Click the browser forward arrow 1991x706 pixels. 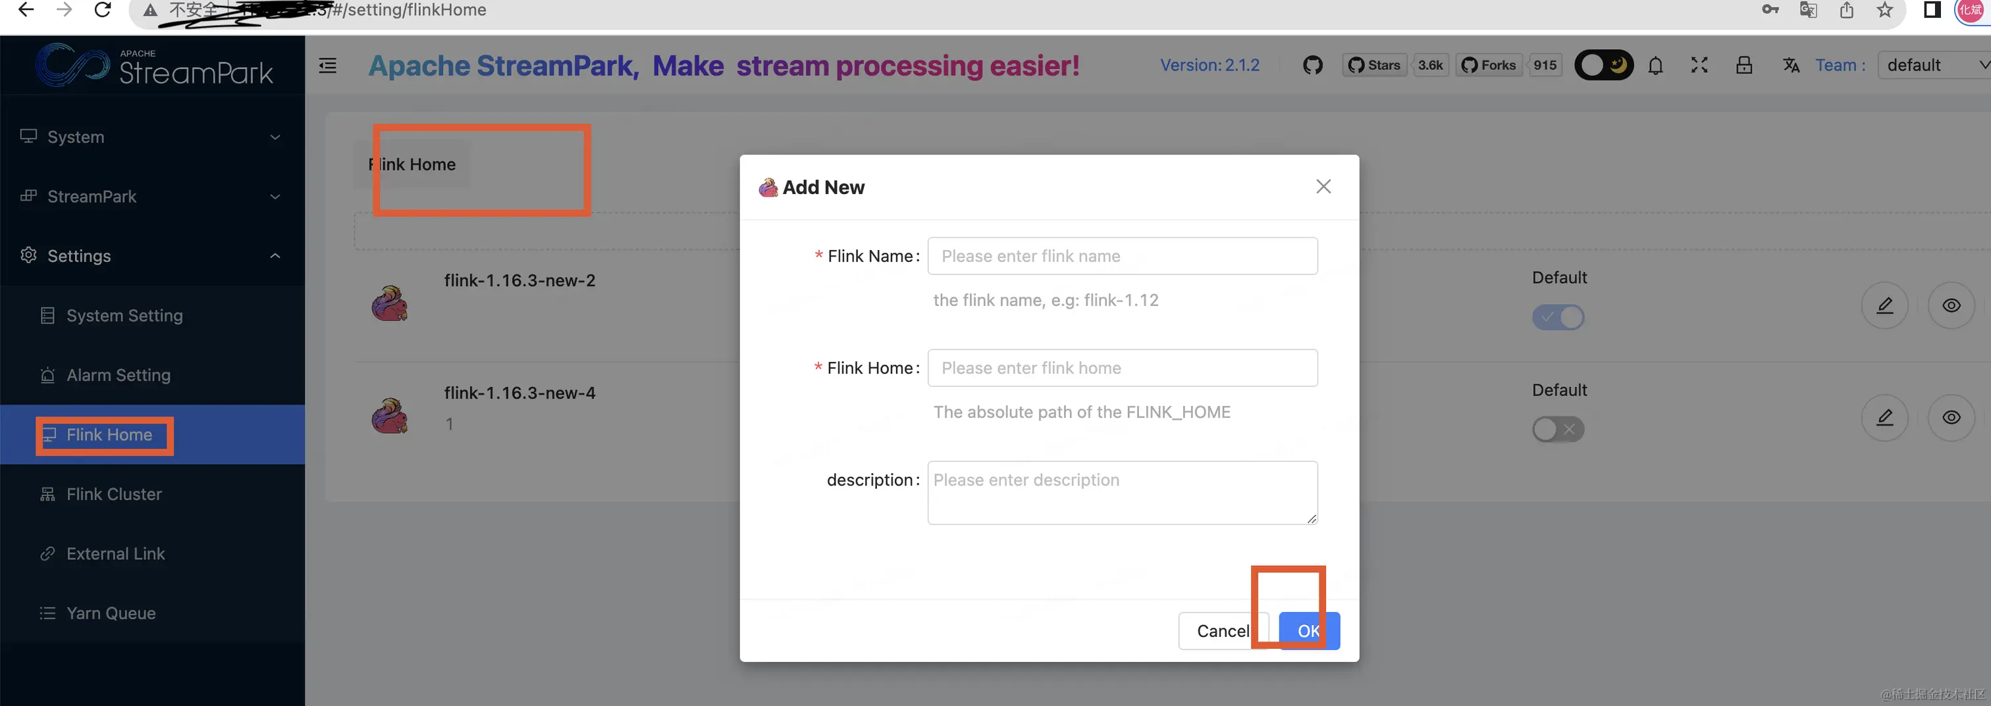pyautogui.click(x=64, y=10)
